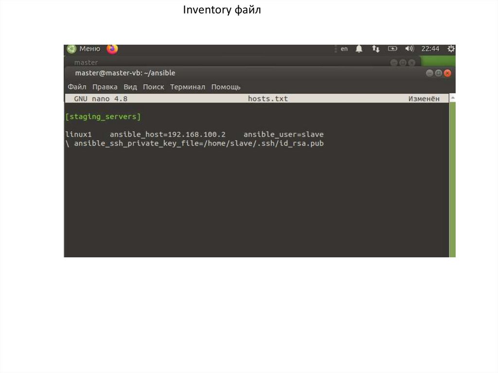Open the Вид menu

tap(130, 87)
